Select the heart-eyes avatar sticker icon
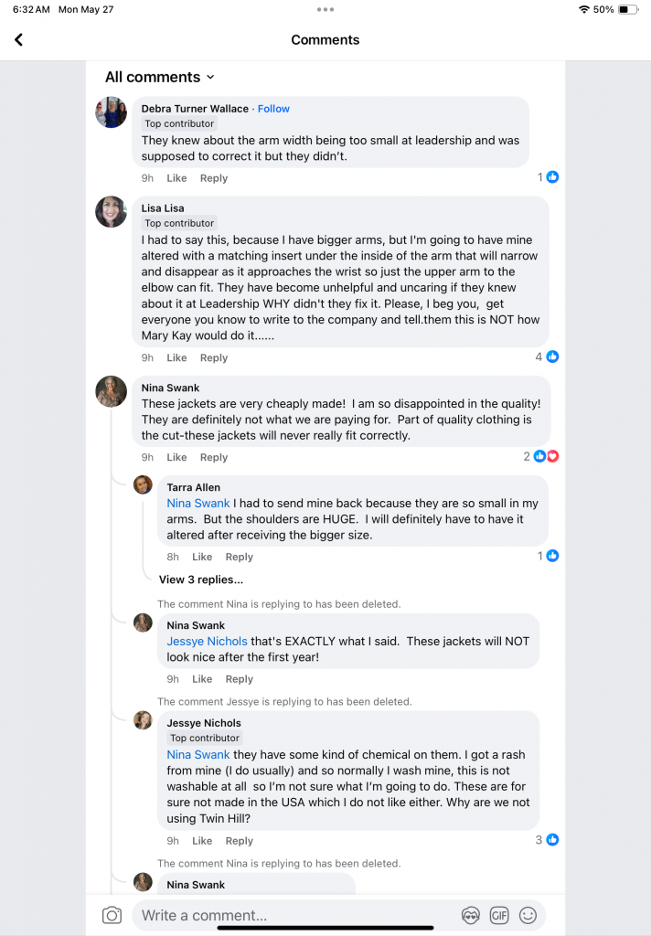The image size is (651, 936). coord(470,915)
